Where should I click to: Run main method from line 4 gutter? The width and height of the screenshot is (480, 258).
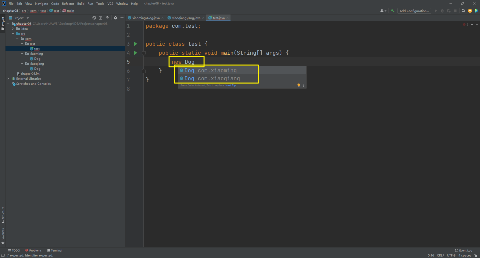coord(135,53)
